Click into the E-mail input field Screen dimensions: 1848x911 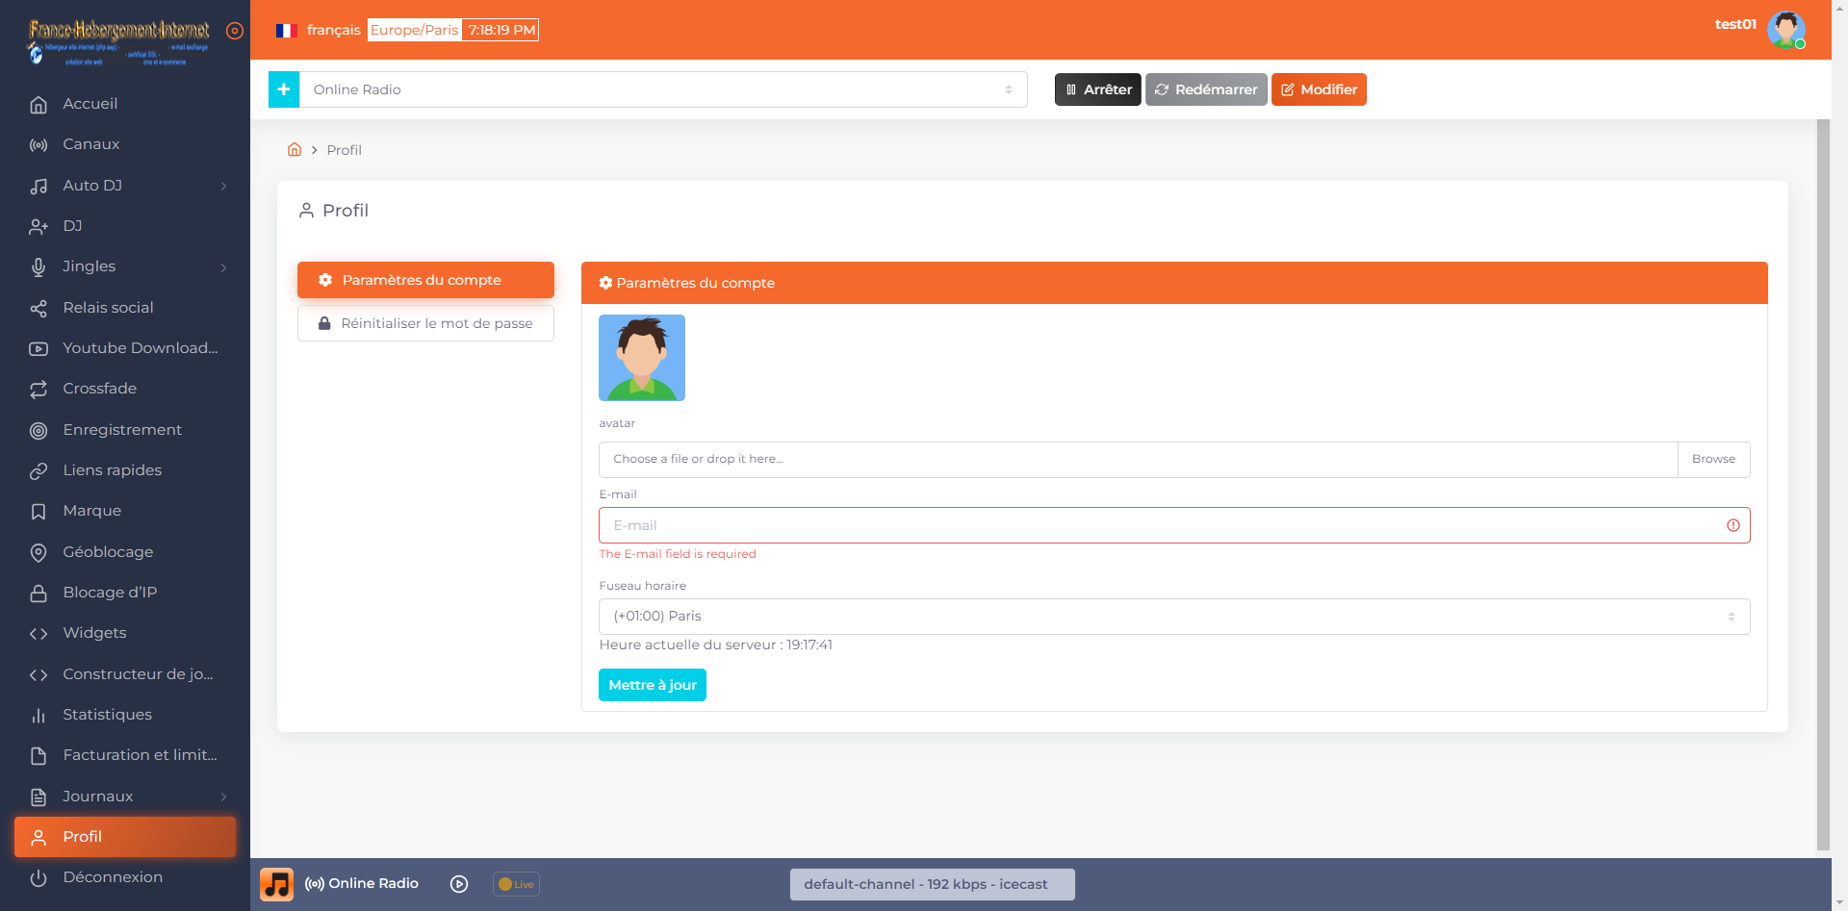coord(1155,525)
